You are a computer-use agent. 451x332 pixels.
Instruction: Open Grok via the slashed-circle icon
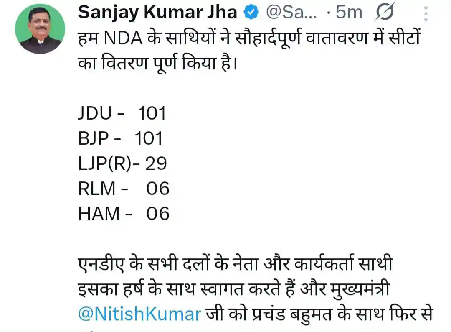[x=384, y=13]
